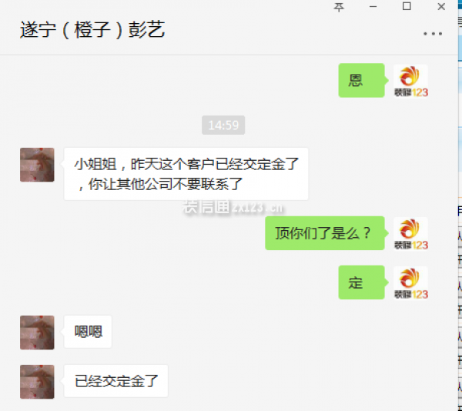The image size is (462, 411).
Task: Click sender avatar next to 定 message
Action: coord(410,282)
